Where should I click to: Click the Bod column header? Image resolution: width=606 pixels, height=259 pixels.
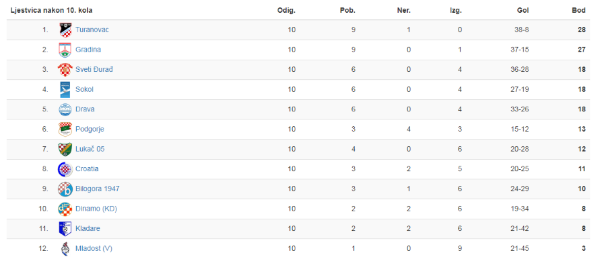tap(578, 11)
